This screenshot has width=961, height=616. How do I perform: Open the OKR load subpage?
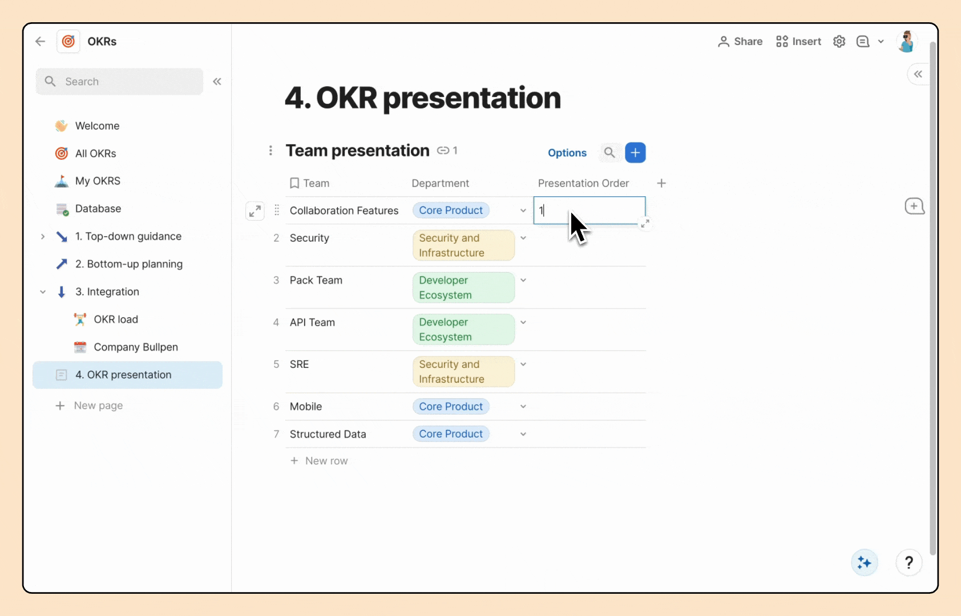coord(128,319)
